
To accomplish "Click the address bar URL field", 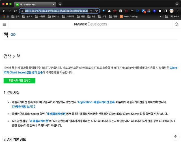I will pyautogui.click(x=57, y=11).
